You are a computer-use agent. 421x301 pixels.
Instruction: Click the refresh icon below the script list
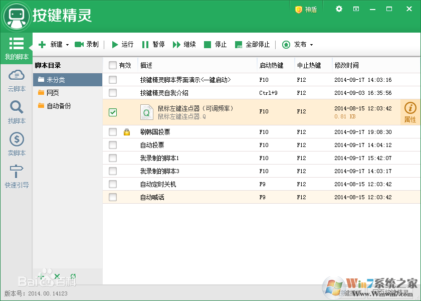click(x=73, y=276)
